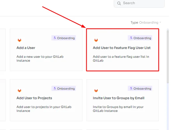Open the Add User to Projects template
This screenshot has width=187, height=130.
click(46, 100)
